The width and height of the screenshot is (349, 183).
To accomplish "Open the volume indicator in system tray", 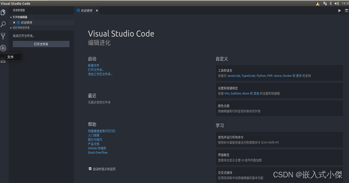I will tap(336, 4).
